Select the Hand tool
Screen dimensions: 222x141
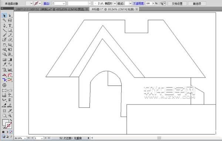[x=4, y=116]
